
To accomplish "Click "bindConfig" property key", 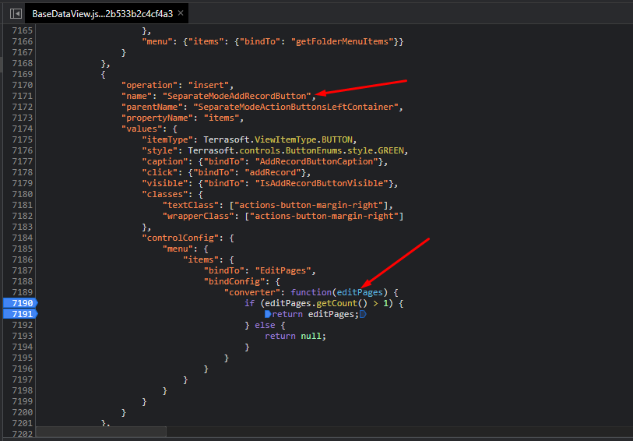I will 234,281.
